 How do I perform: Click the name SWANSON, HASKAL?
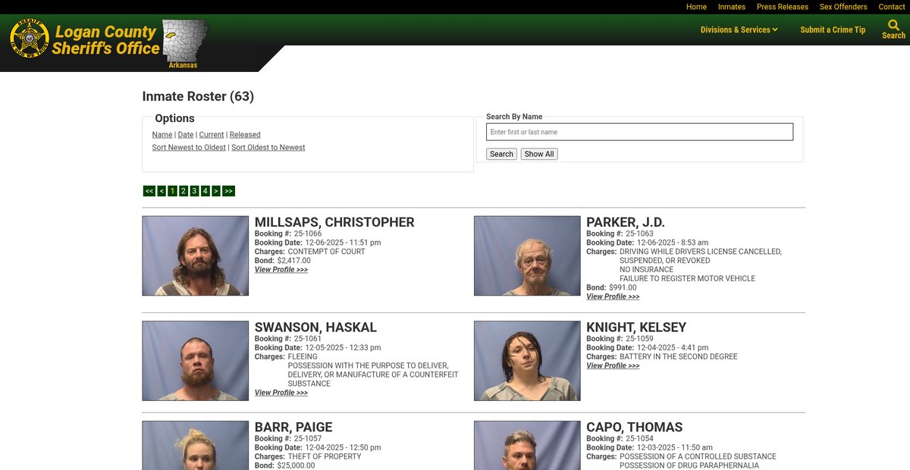click(315, 327)
